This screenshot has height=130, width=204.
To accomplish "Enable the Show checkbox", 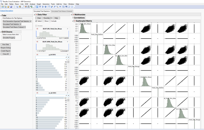I will pos(43,21).
